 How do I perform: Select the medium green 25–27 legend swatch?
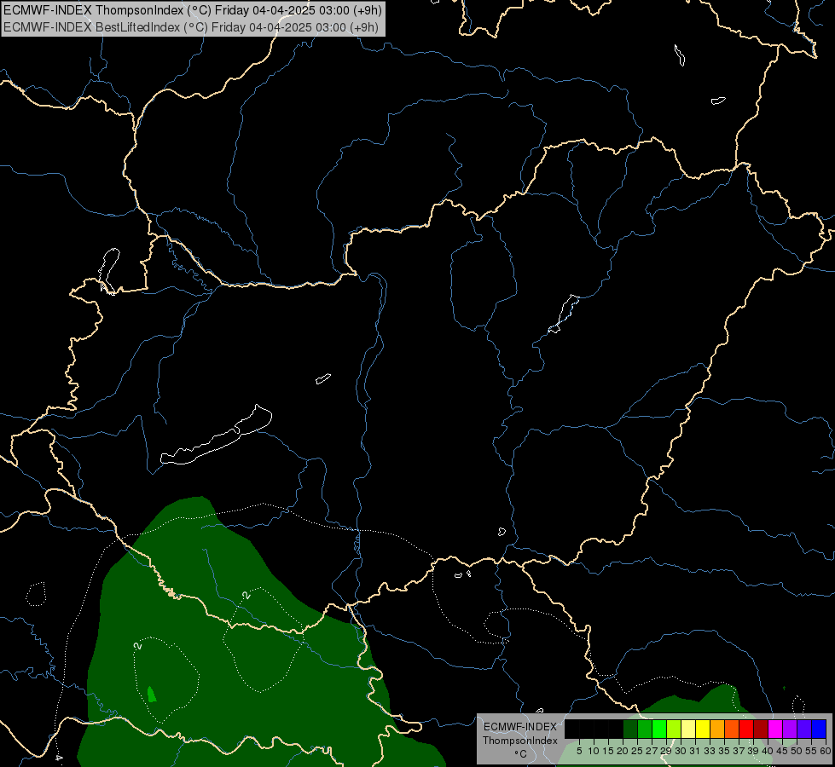[645, 729]
